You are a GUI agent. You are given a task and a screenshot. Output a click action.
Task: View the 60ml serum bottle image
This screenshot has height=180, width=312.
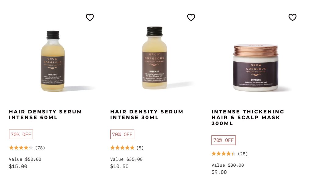coord(53,61)
